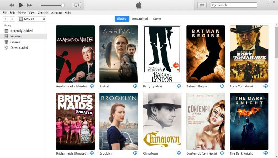Download Bone Tomahawk via cloud icon
The height and width of the screenshot is (158, 278).
(x=265, y=86)
